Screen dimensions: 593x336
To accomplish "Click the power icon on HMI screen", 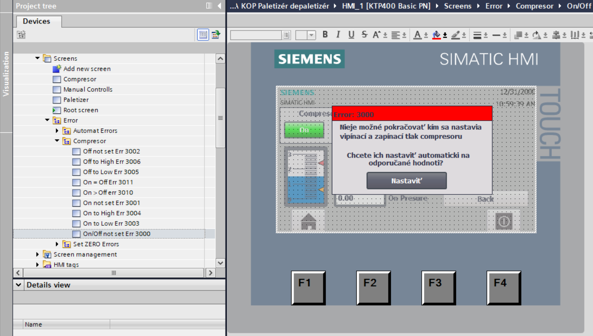I will pos(504,221).
